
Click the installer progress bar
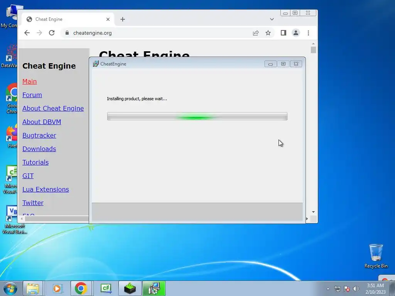197,116
